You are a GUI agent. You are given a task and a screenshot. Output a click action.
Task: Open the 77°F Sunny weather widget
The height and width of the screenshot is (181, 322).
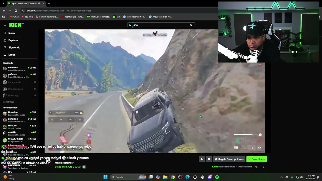coord(9,177)
